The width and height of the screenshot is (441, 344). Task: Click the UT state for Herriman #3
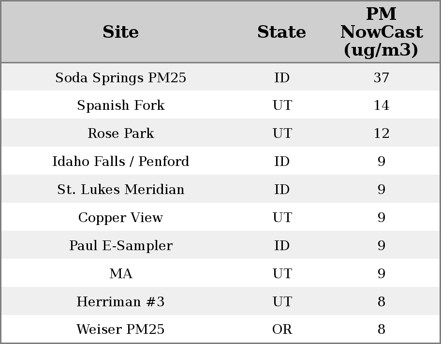tap(282, 301)
